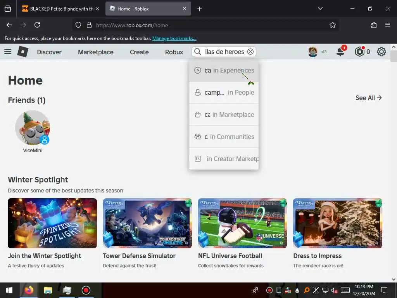Open the Windows Start menu
The width and height of the screenshot is (397, 298).
pyautogui.click(x=9, y=290)
